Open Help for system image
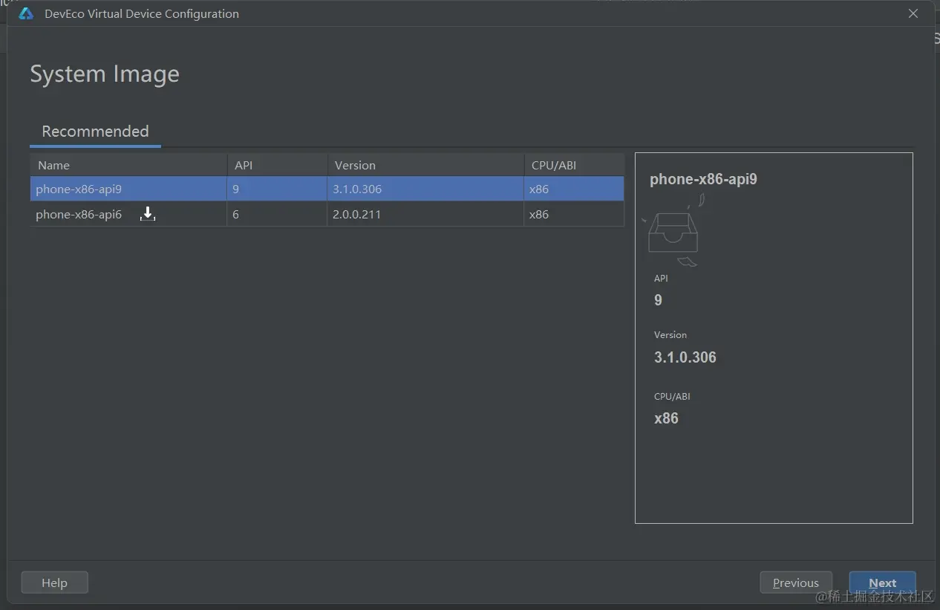940x610 pixels. point(54,583)
